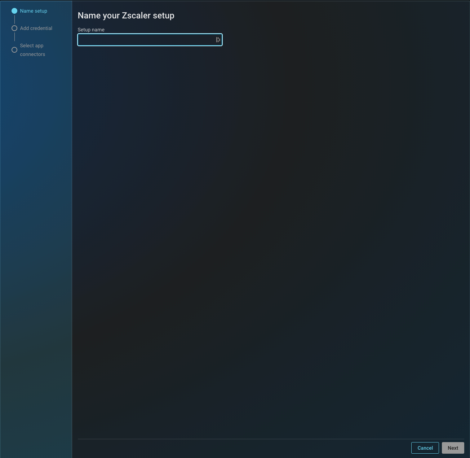Select the app connectors step circle indicator

(14, 50)
